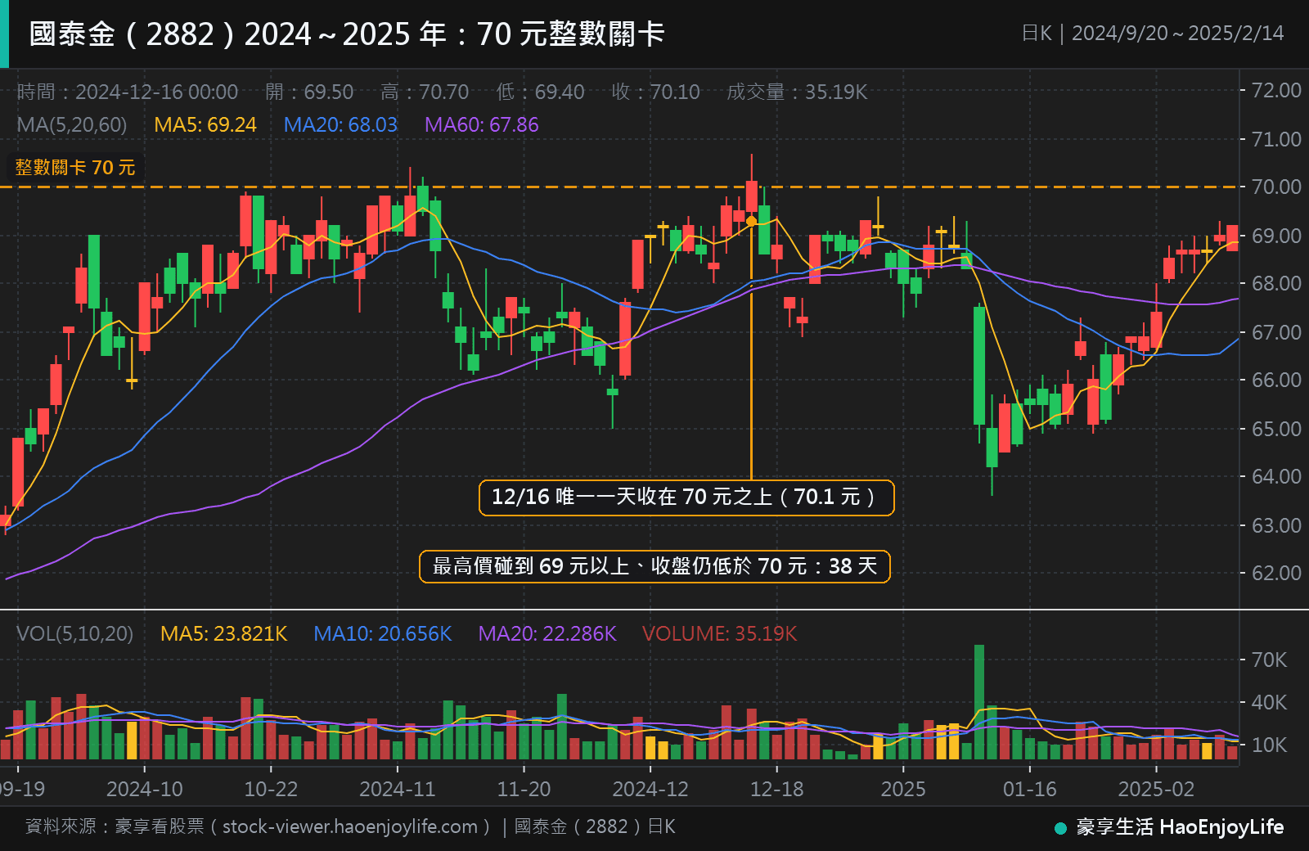Viewport: 1309px width, 851px height.
Task: Click the date range 日K | 2024/9/20～2025/2/14
Action: tap(1153, 34)
